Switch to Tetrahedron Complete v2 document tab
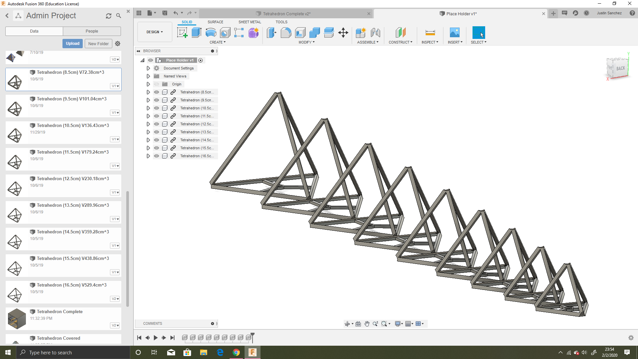Screen dimensions: 638x359 286,14
